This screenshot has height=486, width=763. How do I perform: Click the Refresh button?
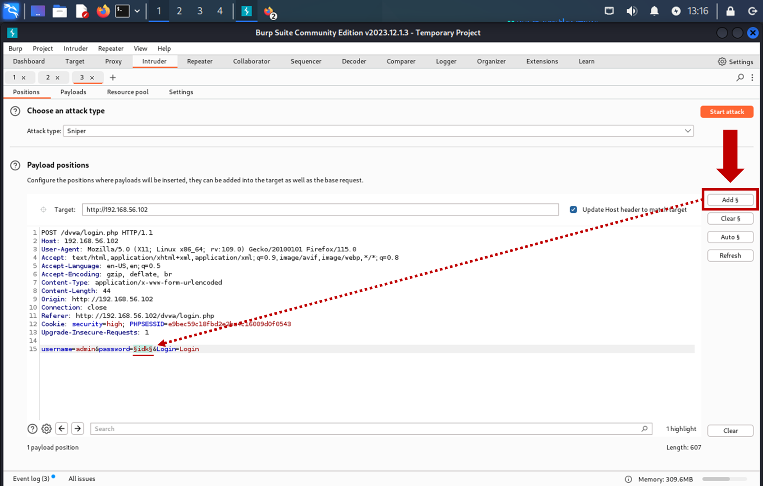[x=730, y=256]
